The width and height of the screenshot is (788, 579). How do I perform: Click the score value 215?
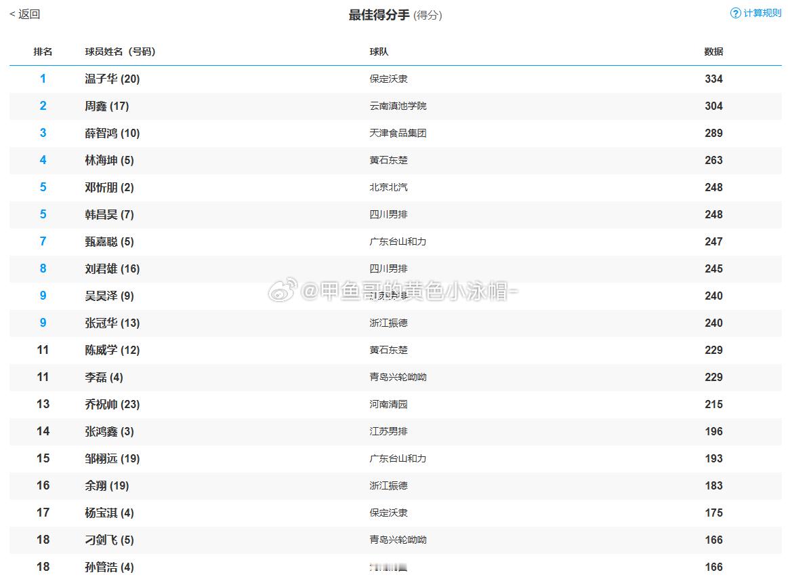[x=713, y=405]
